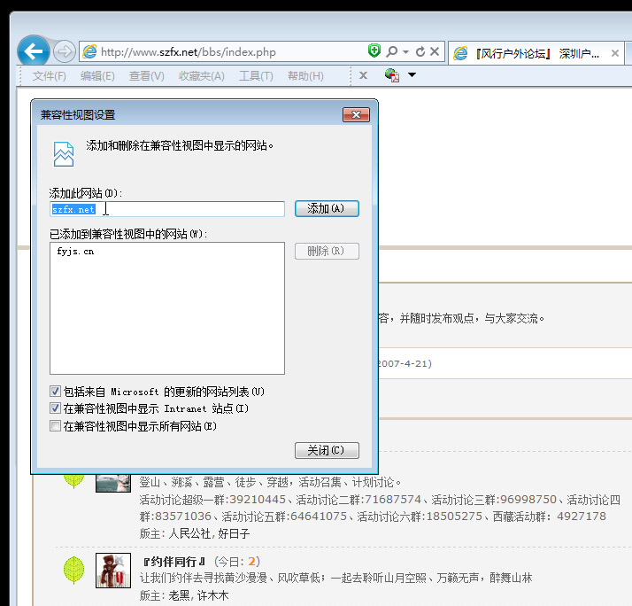Open the 『约伴同行』 forum link
This screenshot has height=606, width=632.
tap(174, 562)
